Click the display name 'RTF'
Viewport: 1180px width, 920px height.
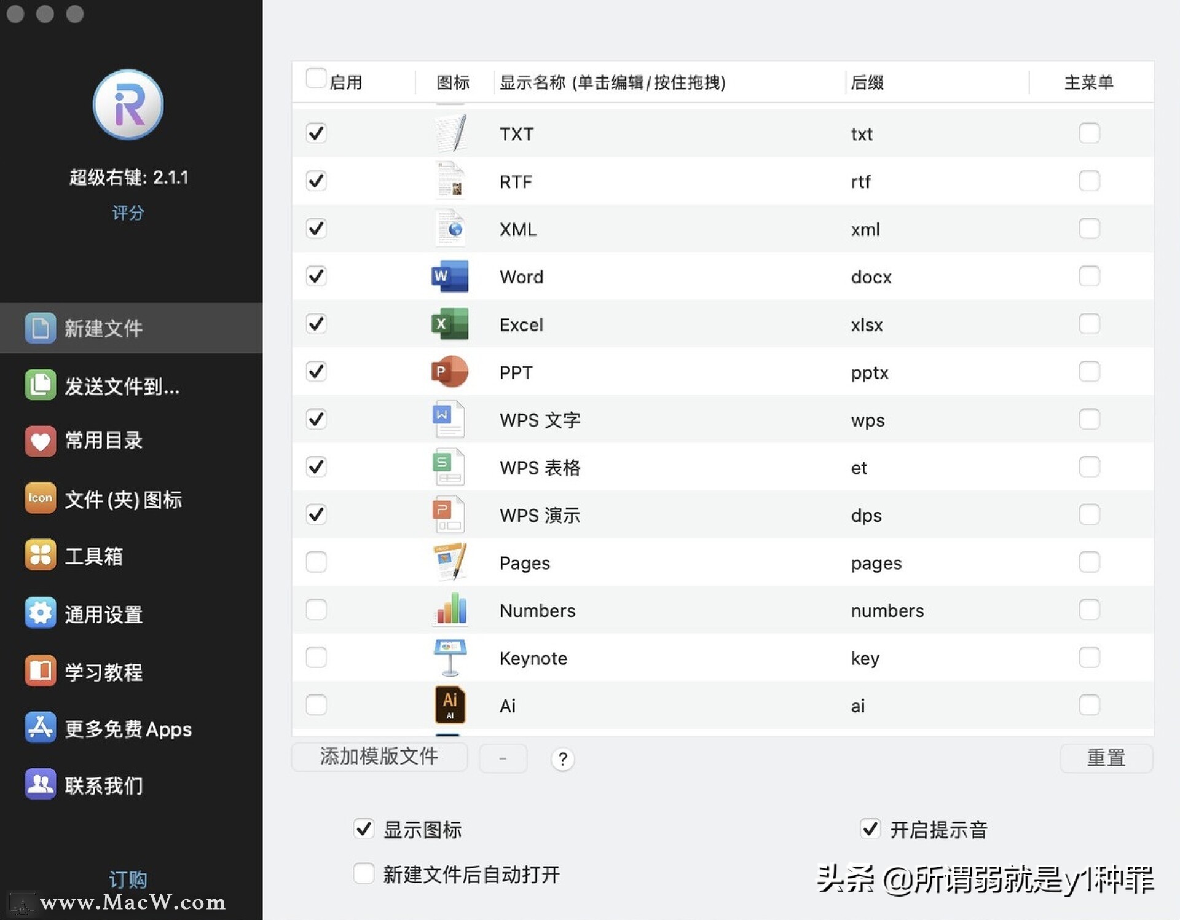[515, 182]
